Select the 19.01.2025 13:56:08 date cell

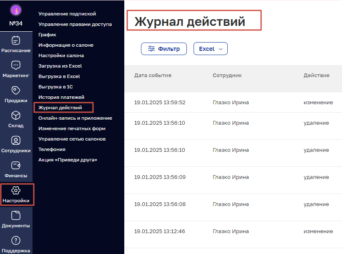point(160,204)
